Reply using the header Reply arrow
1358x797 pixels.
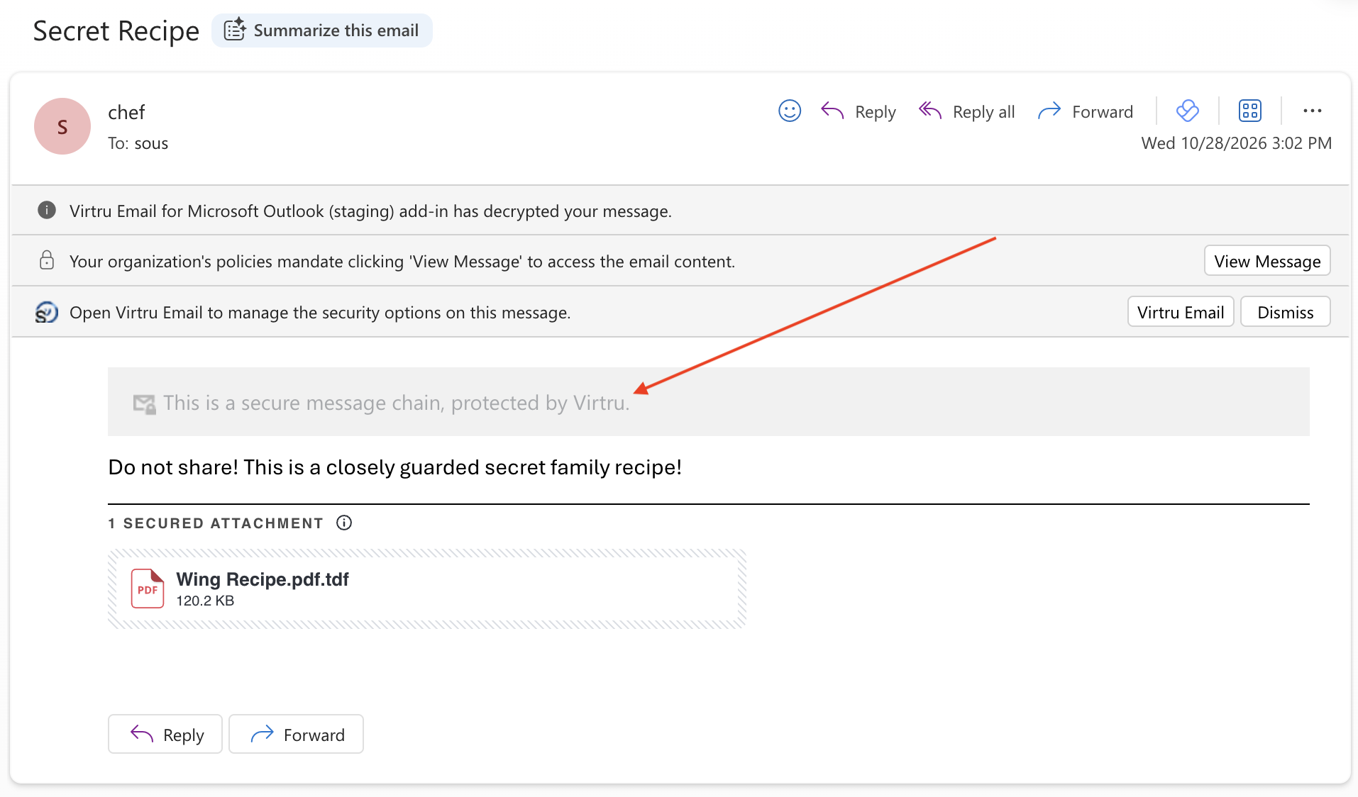pyautogui.click(x=859, y=111)
